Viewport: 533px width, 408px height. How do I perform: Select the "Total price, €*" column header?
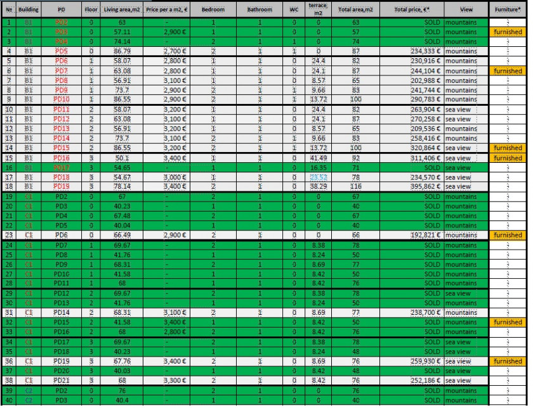[x=412, y=11]
